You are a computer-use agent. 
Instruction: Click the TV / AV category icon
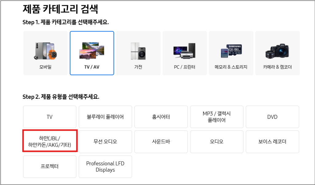92,53
